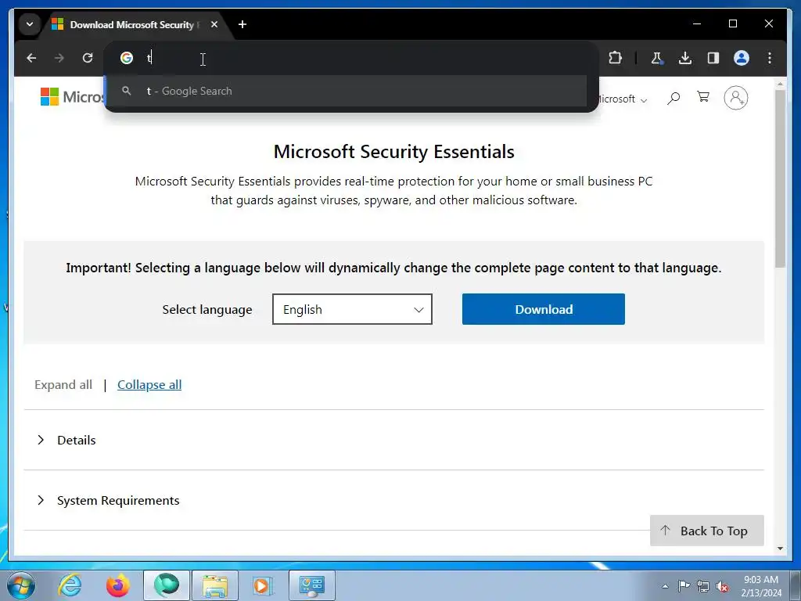Open the Chrome Labs flask icon
The image size is (801, 601).
[x=656, y=58]
